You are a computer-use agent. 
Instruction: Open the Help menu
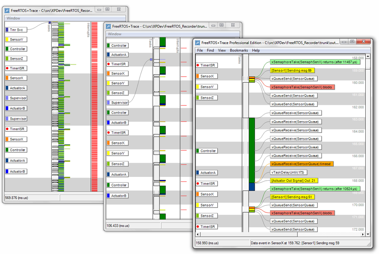[x=256, y=50]
